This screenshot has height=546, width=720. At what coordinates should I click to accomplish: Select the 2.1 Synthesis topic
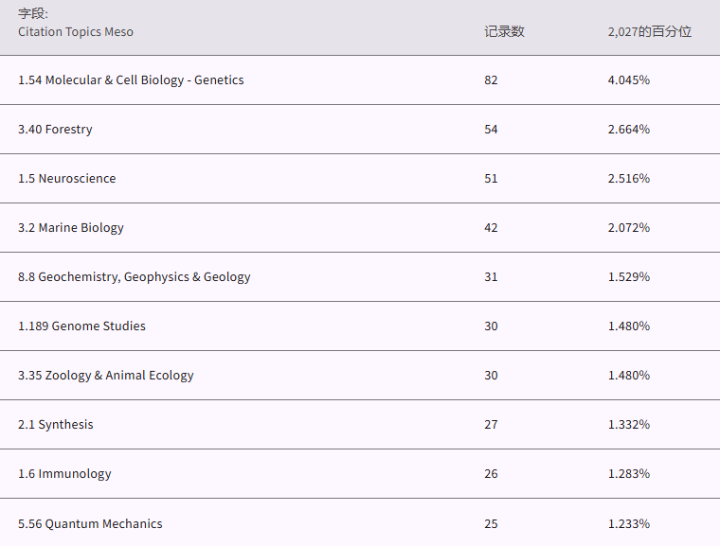pos(56,425)
